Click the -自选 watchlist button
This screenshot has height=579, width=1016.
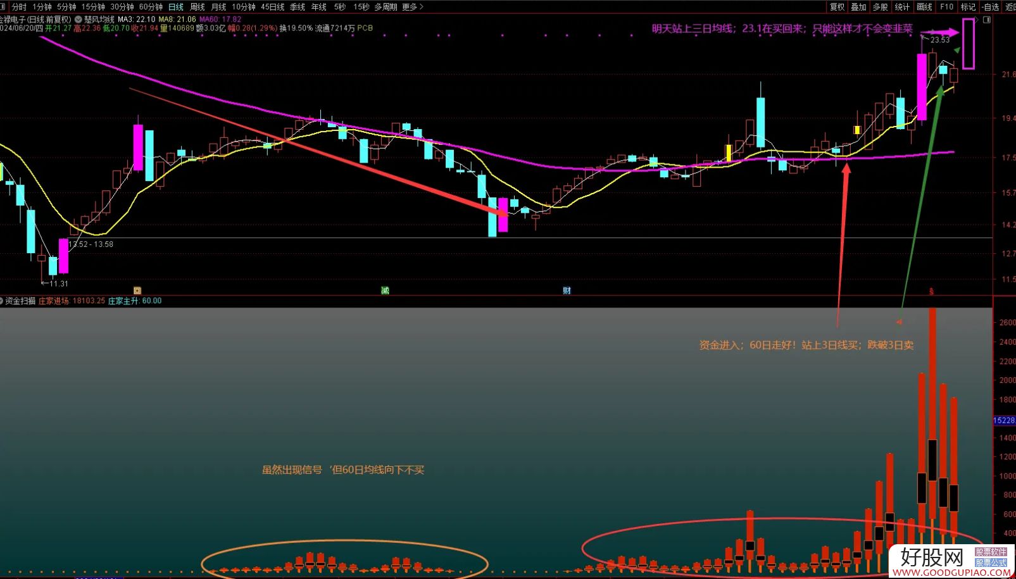pos(990,7)
